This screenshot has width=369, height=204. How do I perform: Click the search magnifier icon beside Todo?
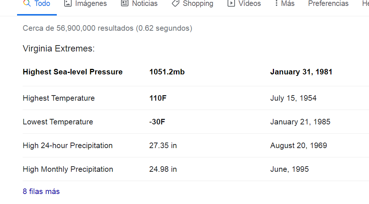coord(27,3)
